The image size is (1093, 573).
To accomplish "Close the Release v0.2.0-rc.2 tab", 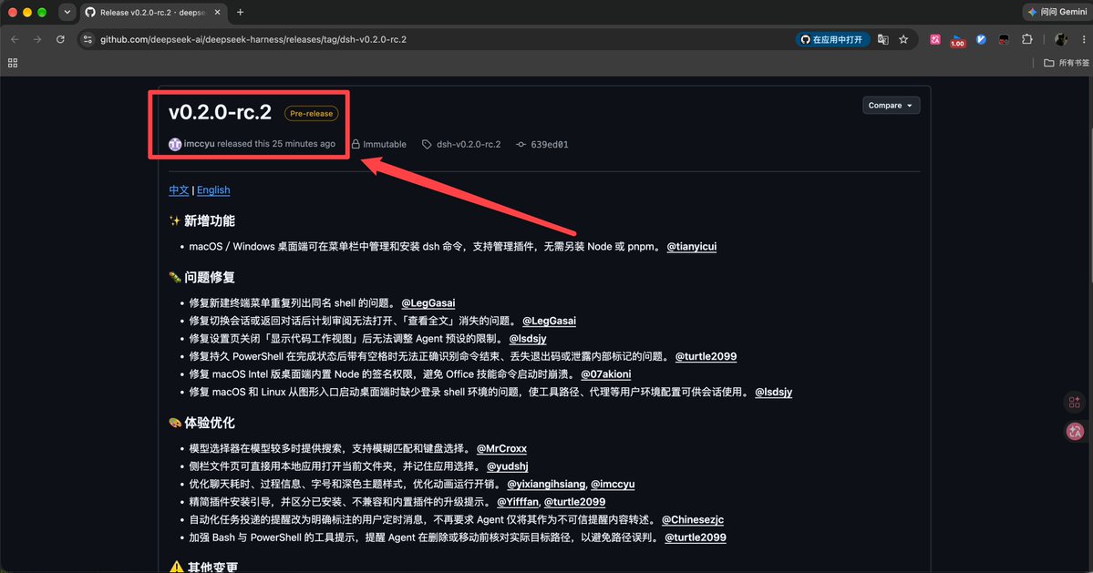I will pos(218,13).
